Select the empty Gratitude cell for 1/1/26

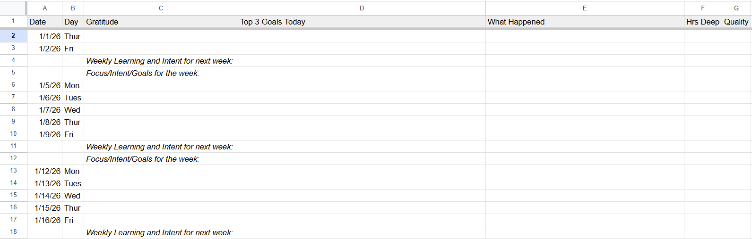click(161, 36)
